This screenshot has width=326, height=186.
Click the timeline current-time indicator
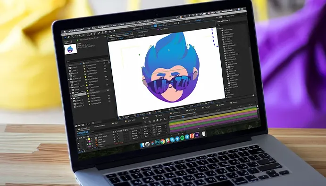coord(183,116)
